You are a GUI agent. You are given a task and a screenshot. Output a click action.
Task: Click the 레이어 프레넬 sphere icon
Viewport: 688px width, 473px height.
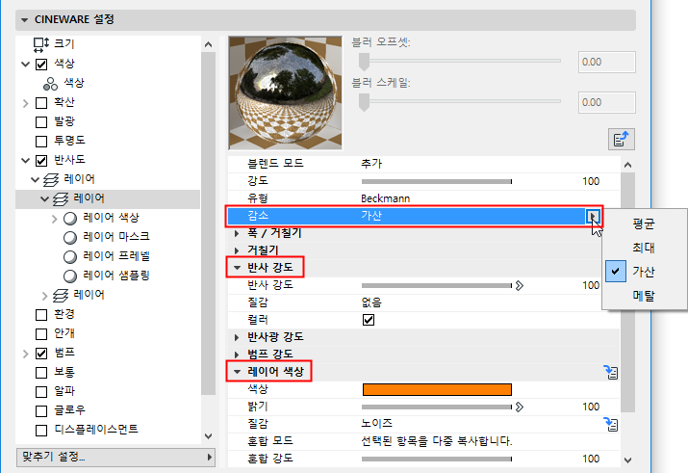[70, 257]
